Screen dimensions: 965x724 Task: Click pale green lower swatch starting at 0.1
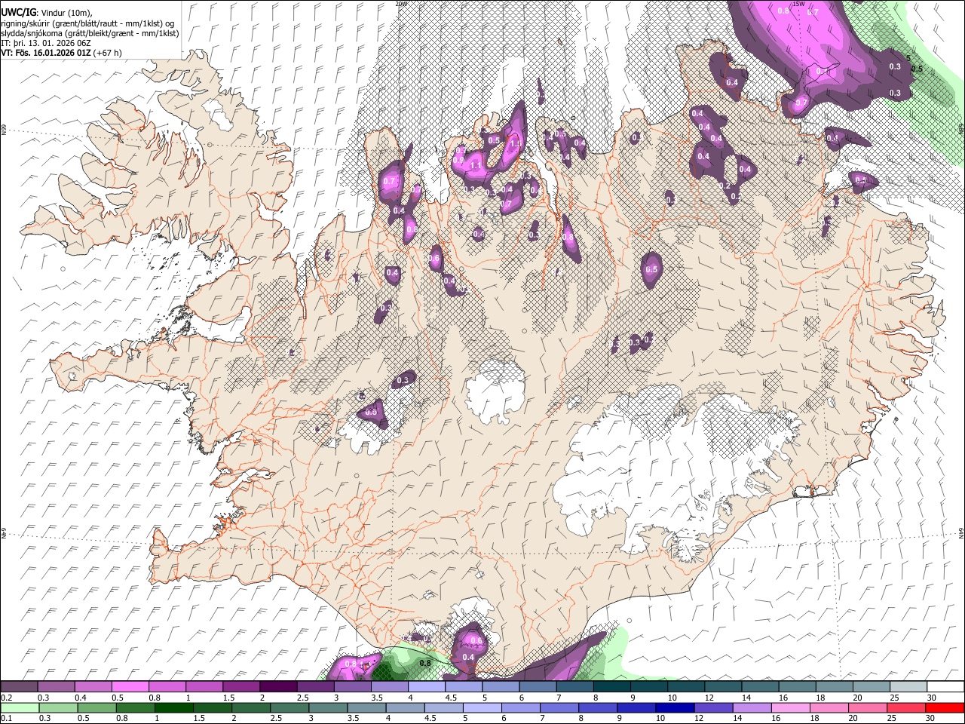[20, 707]
